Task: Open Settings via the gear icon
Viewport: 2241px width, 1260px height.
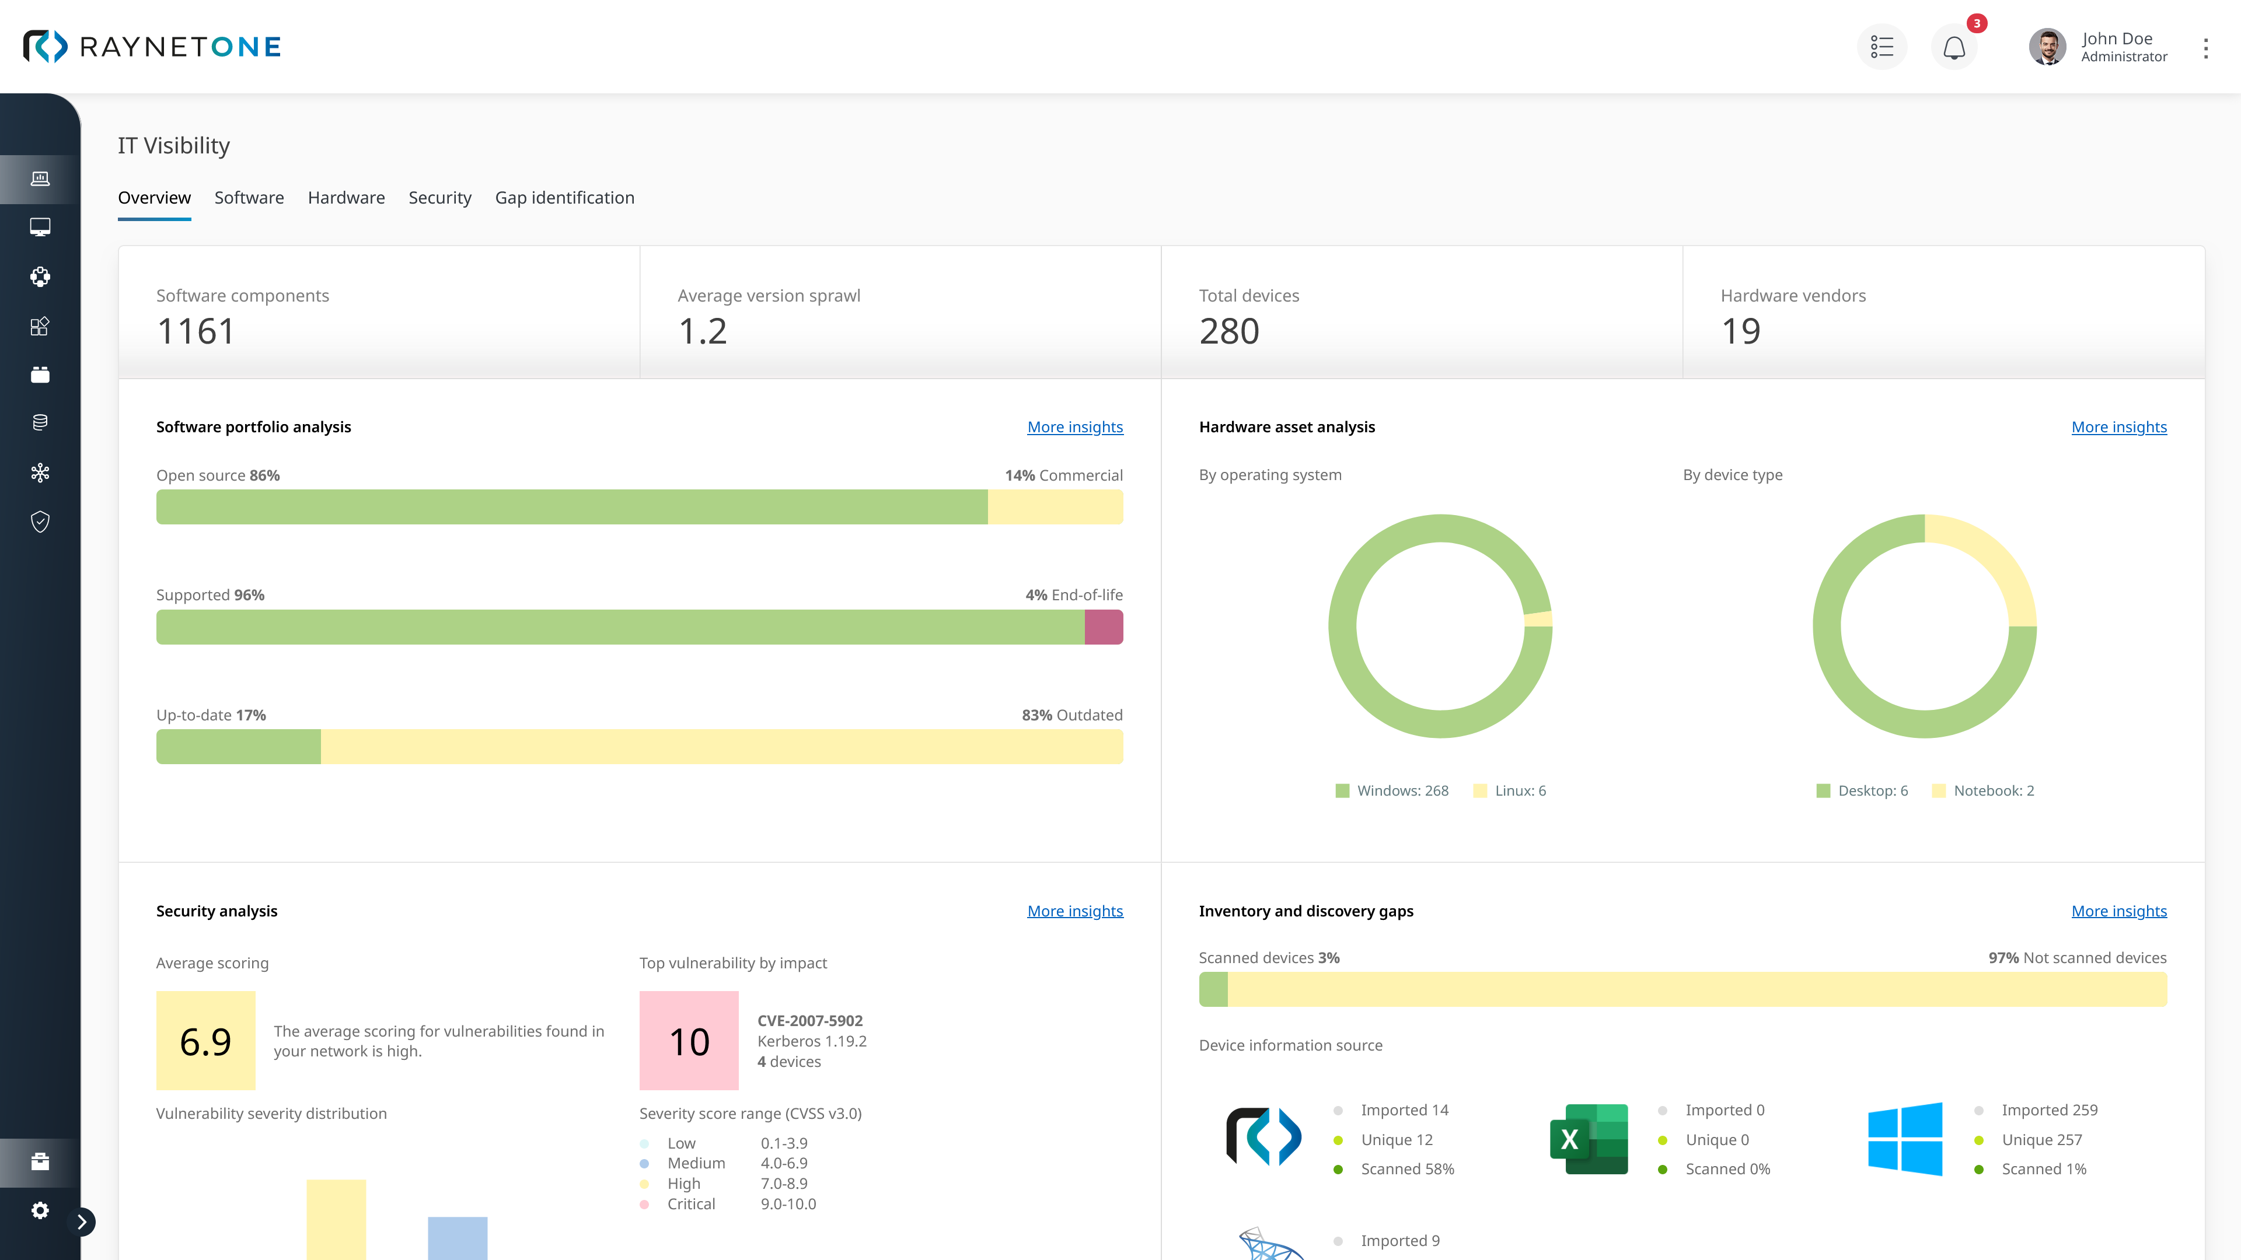Action: (x=39, y=1210)
